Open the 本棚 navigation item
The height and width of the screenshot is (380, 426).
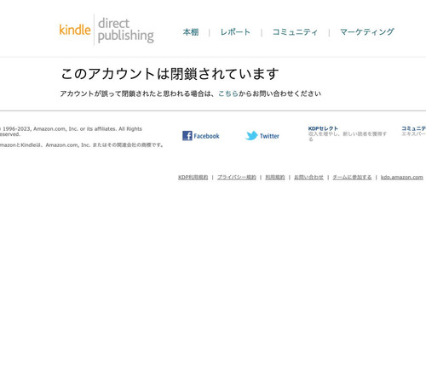click(191, 32)
